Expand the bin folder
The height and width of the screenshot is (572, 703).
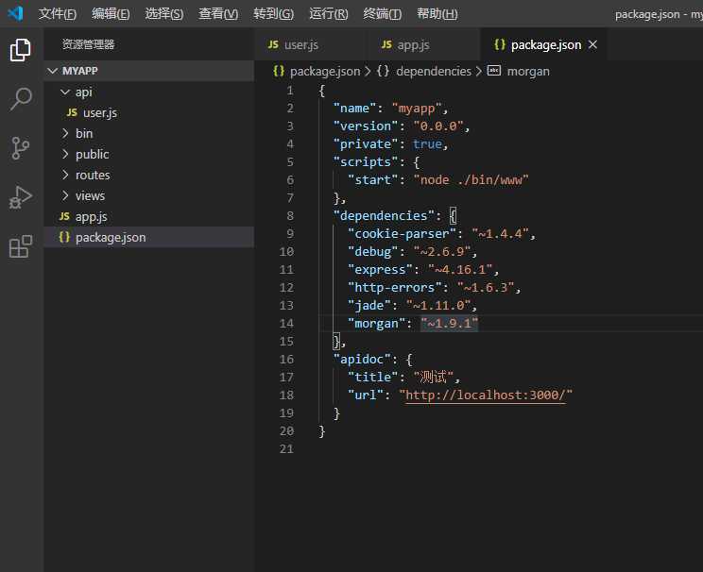(x=65, y=133)
